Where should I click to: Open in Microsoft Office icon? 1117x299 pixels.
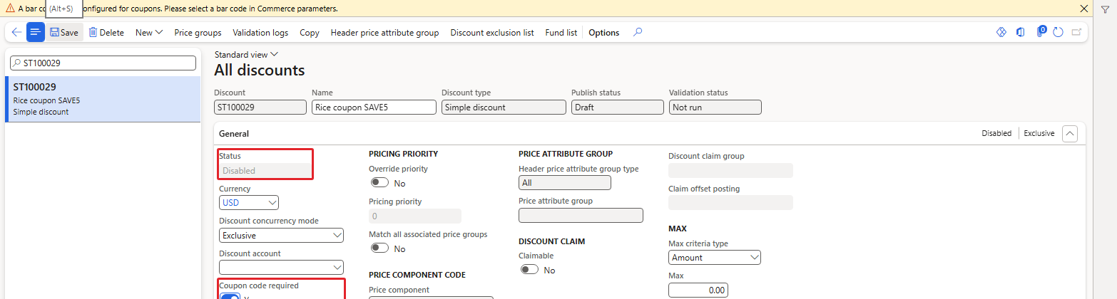pyautogui.click(x=1021, y=32)
